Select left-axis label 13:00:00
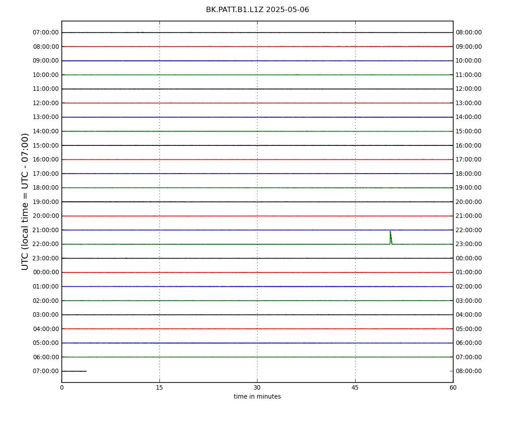The image size is (515, 425). [x=46, y=117]
